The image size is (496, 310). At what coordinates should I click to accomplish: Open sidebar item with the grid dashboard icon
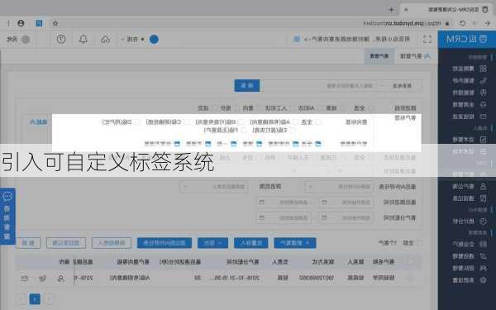[x=469, y=69]
